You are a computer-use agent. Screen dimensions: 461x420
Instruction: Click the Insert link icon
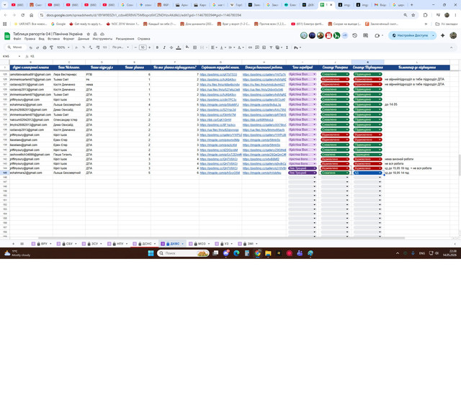[x=250, y=47]
